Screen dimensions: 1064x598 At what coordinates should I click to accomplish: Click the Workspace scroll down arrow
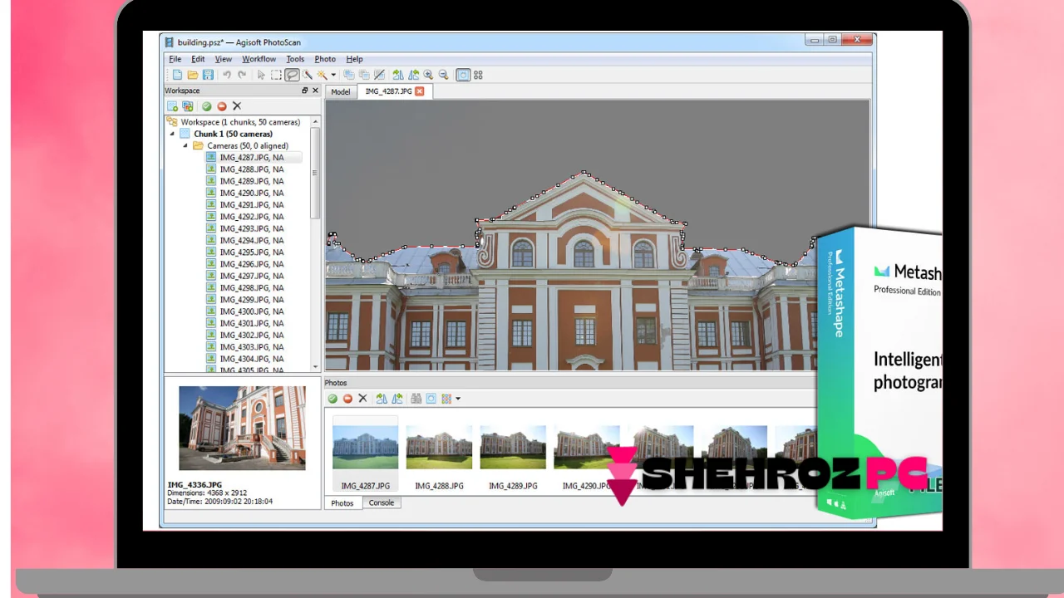coord(315,366)
